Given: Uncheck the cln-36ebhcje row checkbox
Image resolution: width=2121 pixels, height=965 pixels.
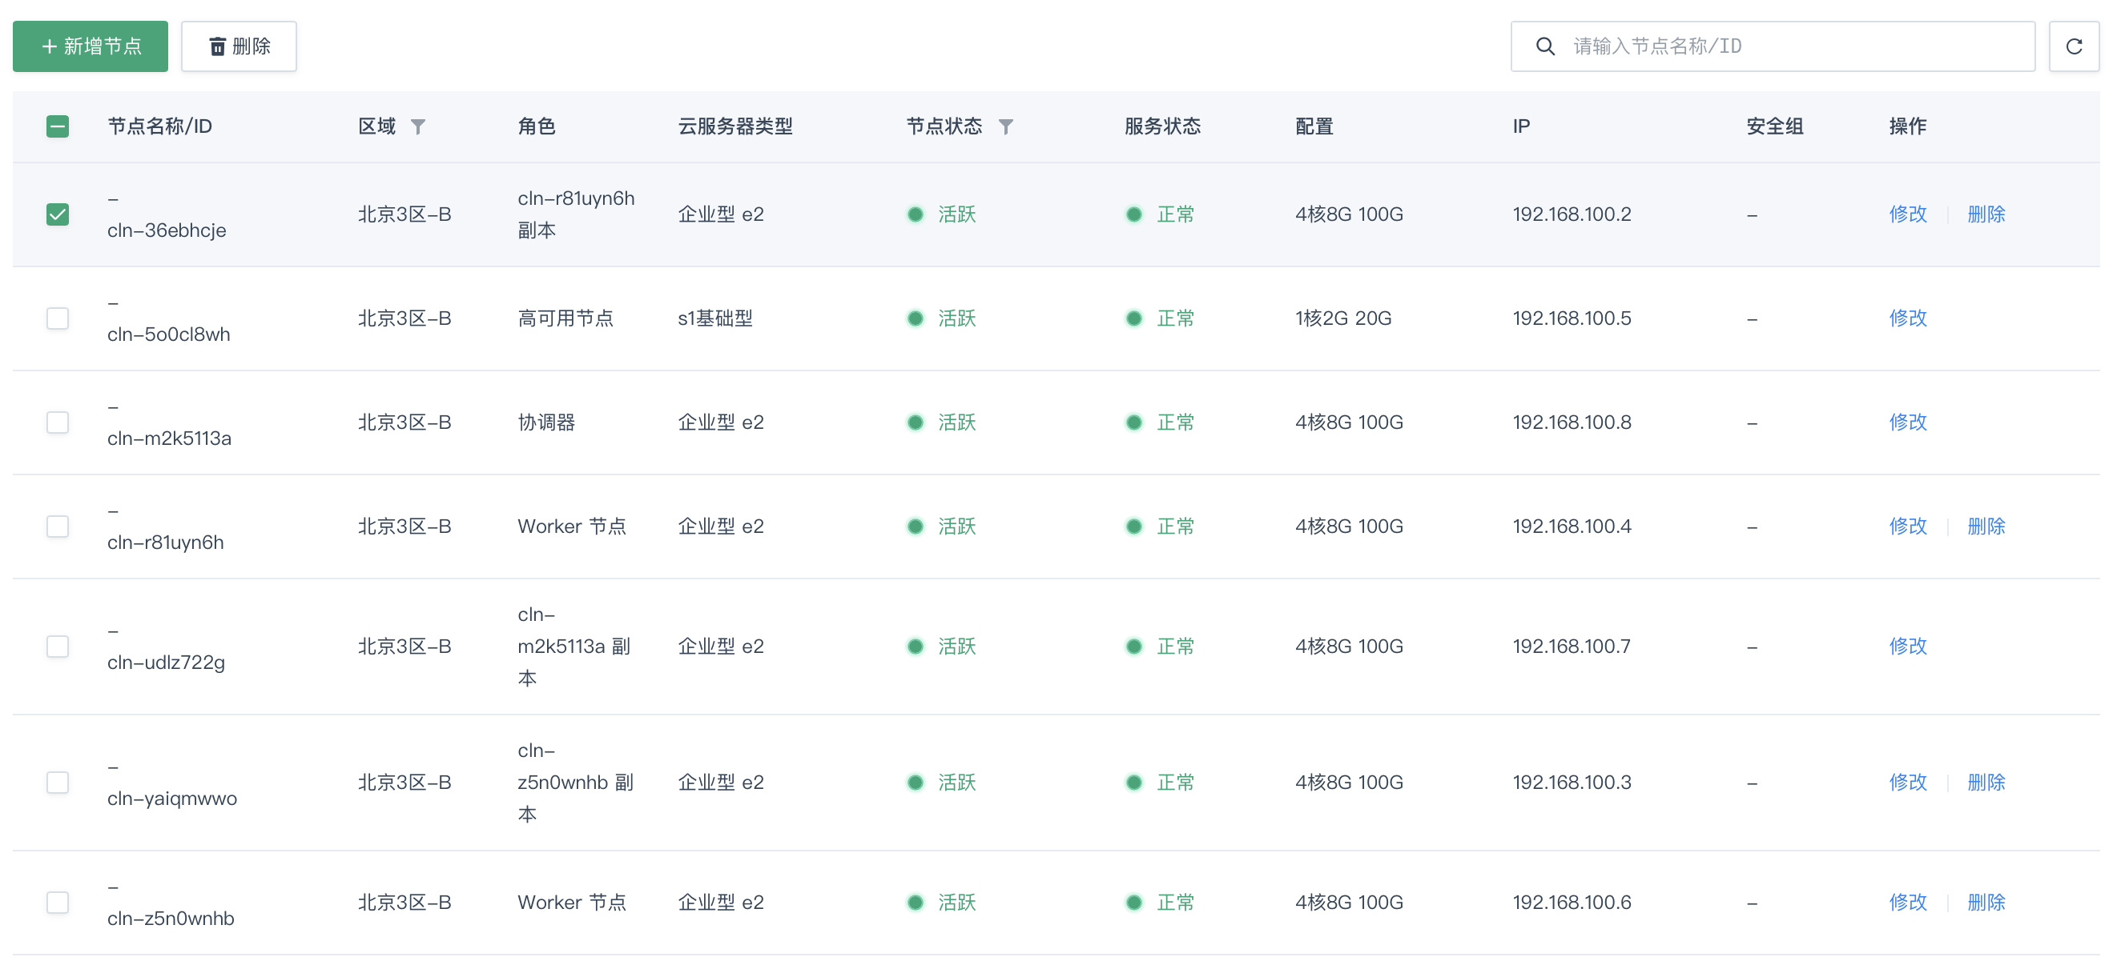Looking at the screenshot, I should (58, 214).
